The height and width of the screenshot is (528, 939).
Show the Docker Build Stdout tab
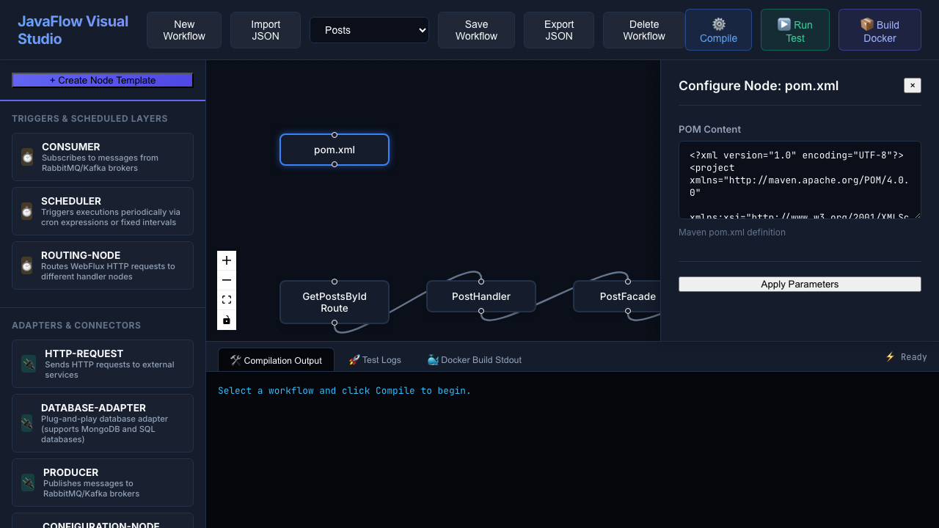click(474, 360)
